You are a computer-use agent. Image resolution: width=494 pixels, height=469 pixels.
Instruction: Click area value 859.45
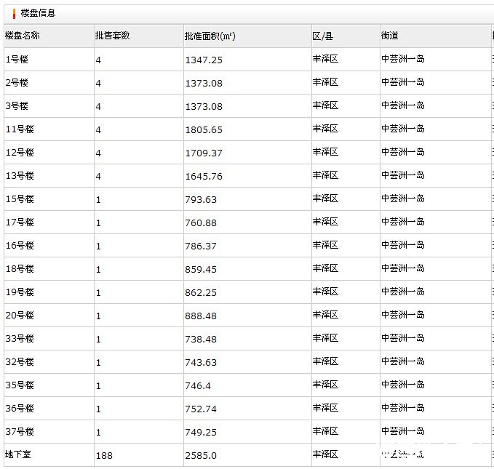pyautogui.click(x=201, y=269)
